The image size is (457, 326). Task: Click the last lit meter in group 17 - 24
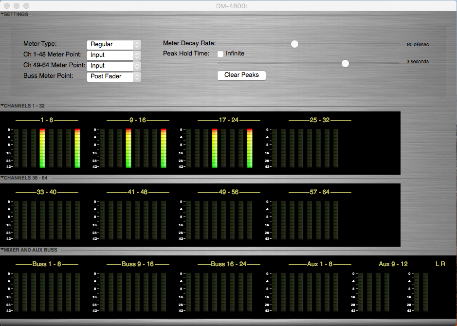coord(250,148)
